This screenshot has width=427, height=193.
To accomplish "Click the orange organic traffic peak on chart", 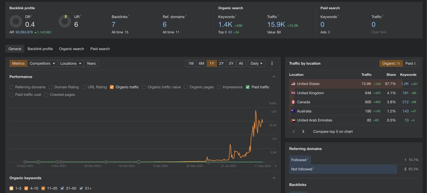I will 255,111.
